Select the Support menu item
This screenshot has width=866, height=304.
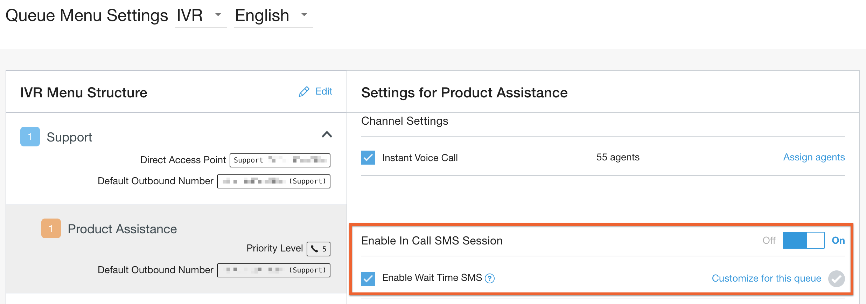pos(69,137)
